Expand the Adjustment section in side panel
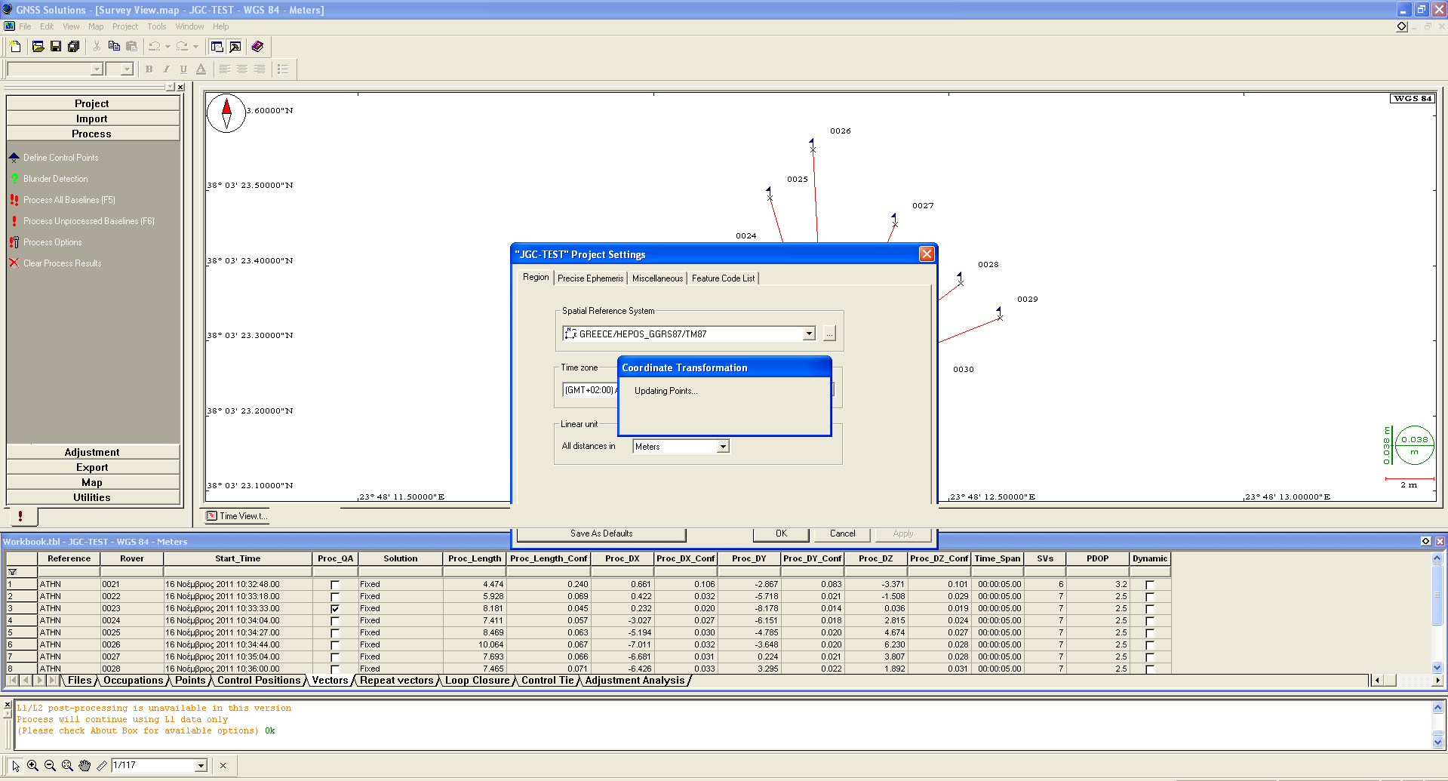Image resolution: width=1448 pixels, height=781 pixels. [x=93, y=452]
